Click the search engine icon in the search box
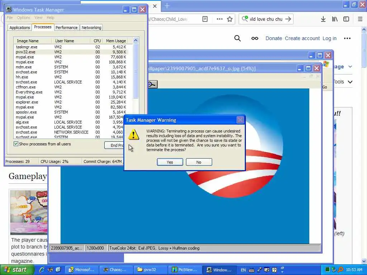 pos(245,19)
